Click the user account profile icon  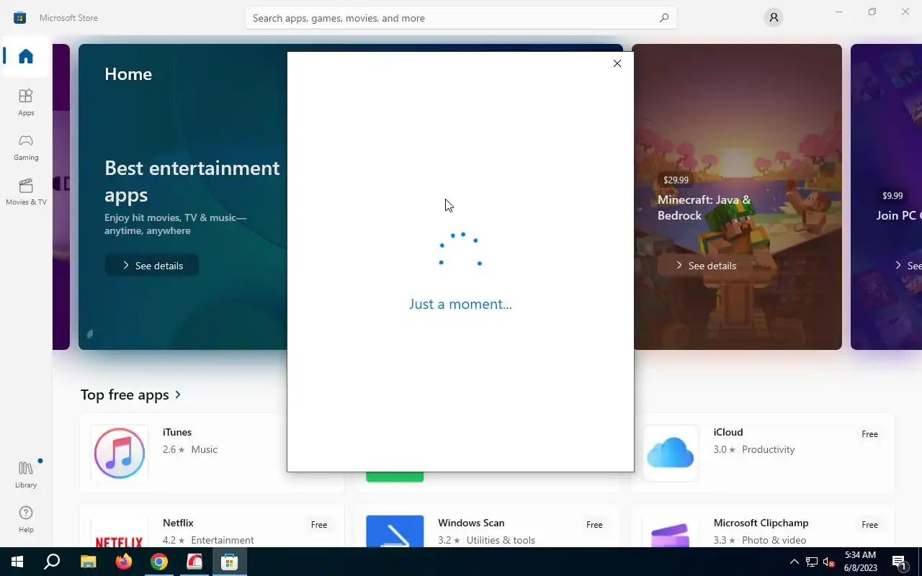[774, 17]
